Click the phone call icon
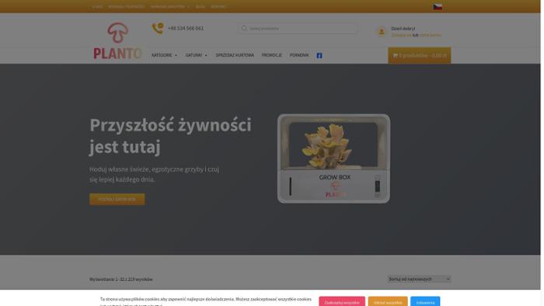Viewport: 544px width, 306px height. pyautogui.click(x=158, y=28)
